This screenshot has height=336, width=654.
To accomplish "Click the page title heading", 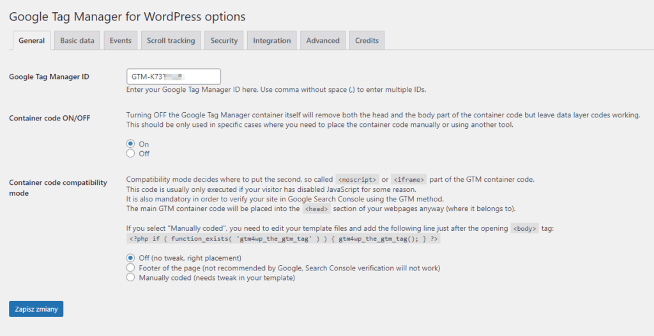I will point(127,17).
